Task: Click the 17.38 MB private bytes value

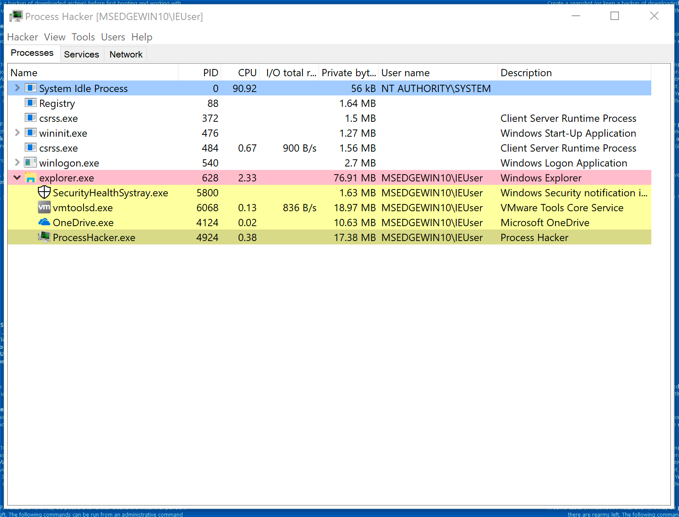Action: [x=355, y=238]
